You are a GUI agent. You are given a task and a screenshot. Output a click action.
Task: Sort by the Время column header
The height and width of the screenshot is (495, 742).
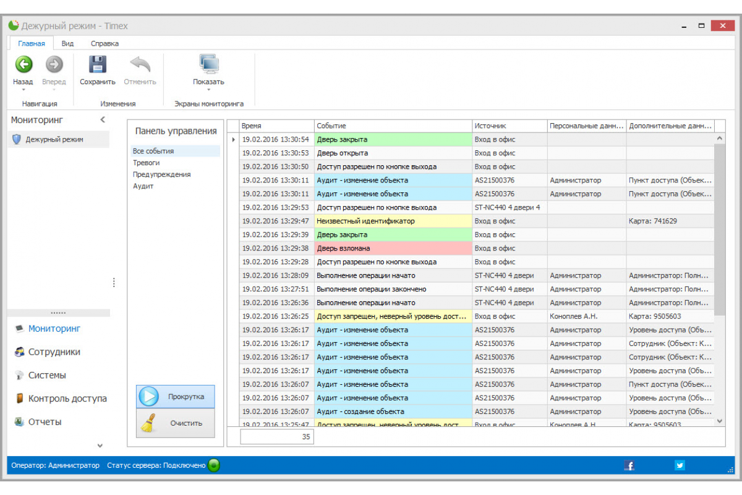point(277,126)
